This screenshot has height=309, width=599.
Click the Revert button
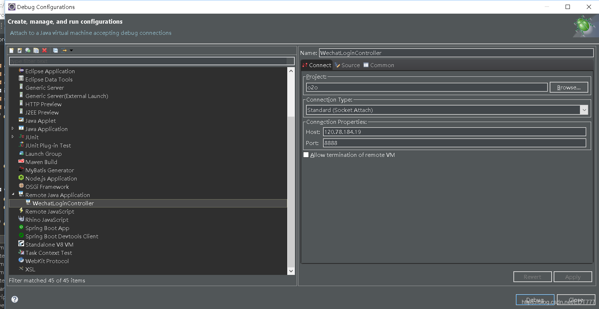pos(532,277)
